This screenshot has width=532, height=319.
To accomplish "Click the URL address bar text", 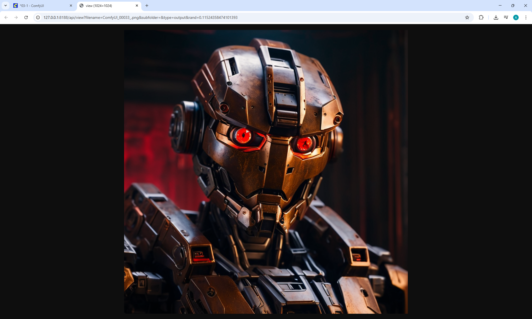I will pos(140,17).
